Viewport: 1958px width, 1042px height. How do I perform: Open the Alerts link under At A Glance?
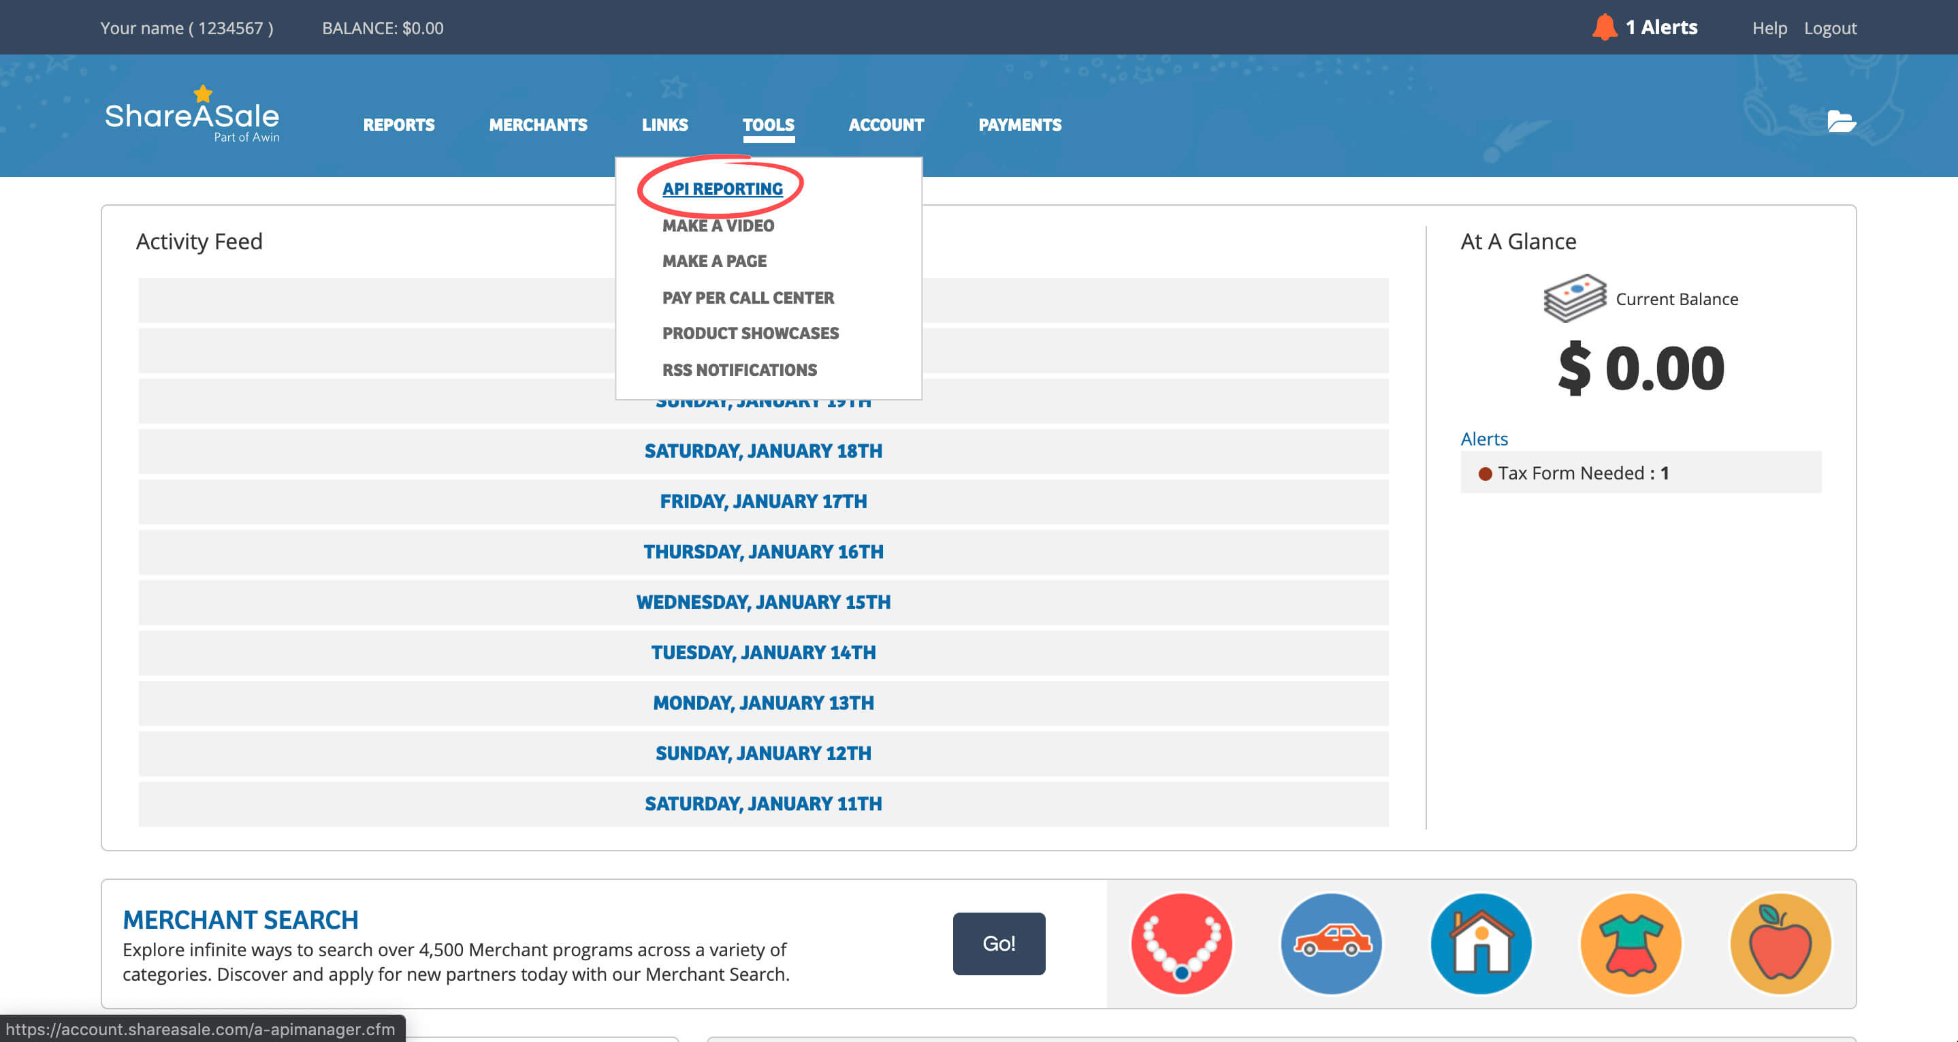1483,439
